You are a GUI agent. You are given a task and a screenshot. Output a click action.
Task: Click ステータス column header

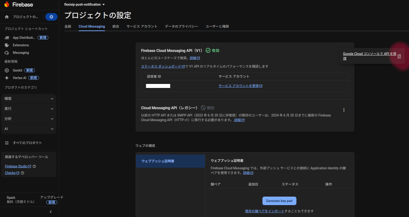(x=290, y=184)
